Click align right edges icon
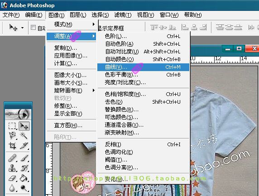The width and height of the screenshot is (259, 196). click(x=203, y=27)
